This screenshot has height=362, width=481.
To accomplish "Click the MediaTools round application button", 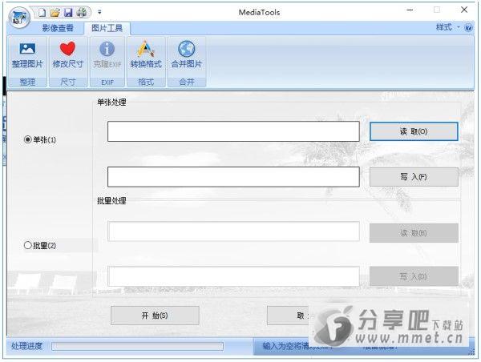I will (19, 18).
